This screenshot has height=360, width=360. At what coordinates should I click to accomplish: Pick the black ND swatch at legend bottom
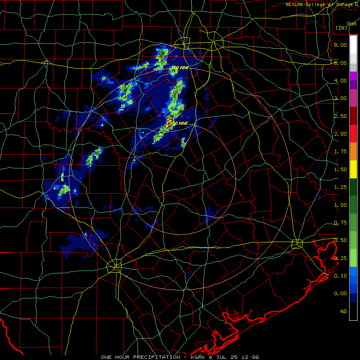click(353, 311)
